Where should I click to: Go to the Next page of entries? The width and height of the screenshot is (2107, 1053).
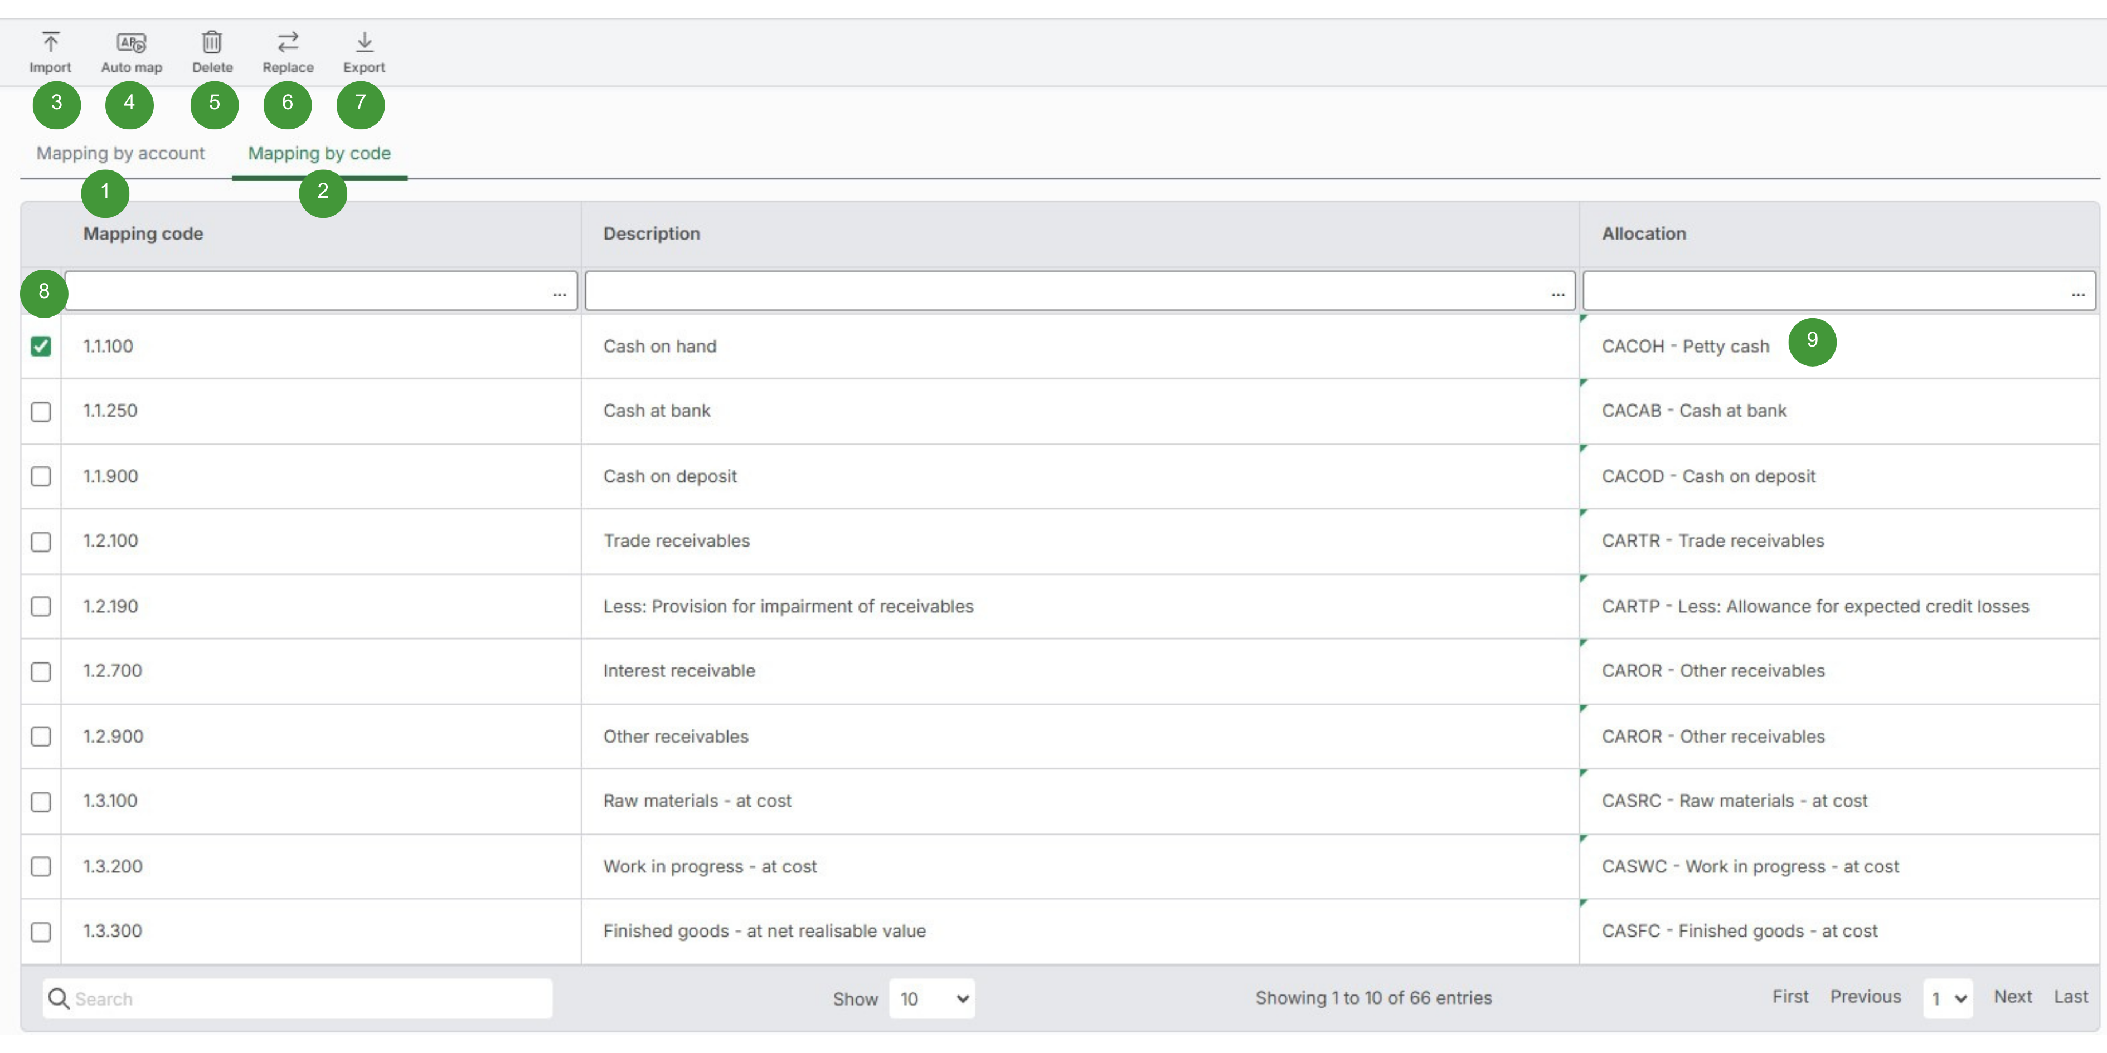2012,997
